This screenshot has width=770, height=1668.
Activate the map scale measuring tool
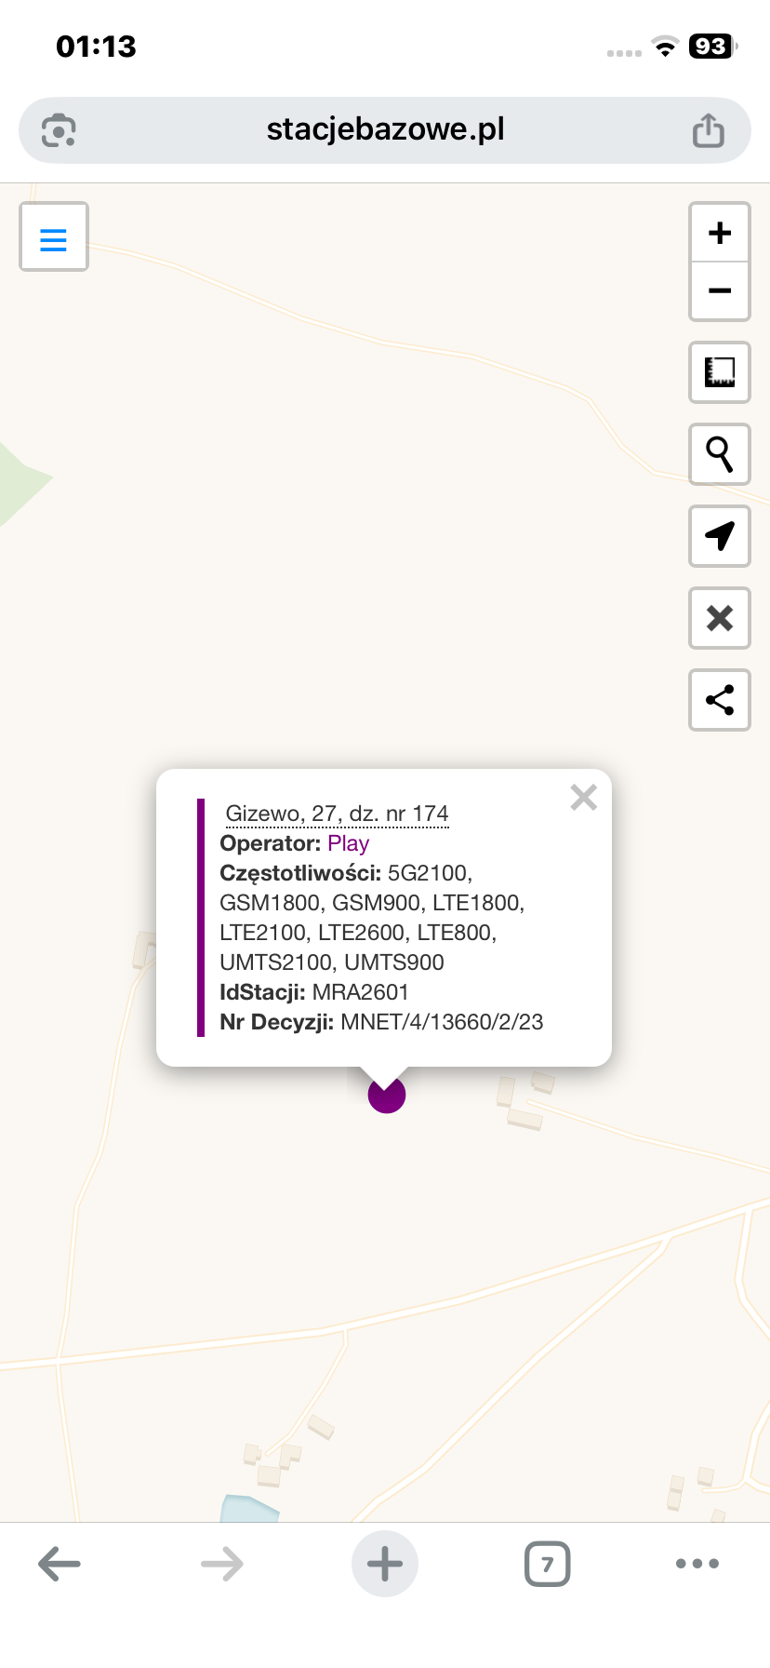720,372
